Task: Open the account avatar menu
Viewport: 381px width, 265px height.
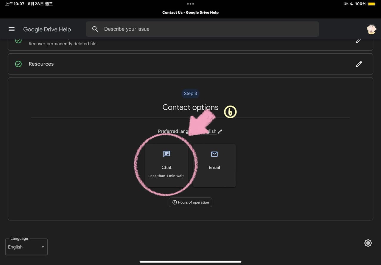Action: point(371,29)
